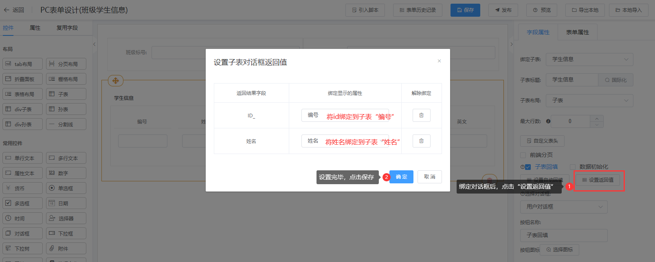Tick the 数据初始化 checkbox
Image resolution: width=655 pixels, height=262 pixels.
(572, 167)
